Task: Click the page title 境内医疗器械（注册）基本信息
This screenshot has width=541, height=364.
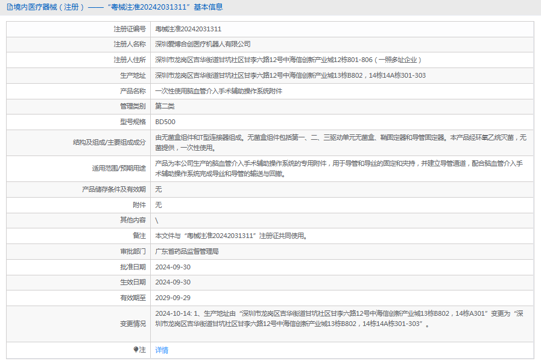Action: pos(118,7)
